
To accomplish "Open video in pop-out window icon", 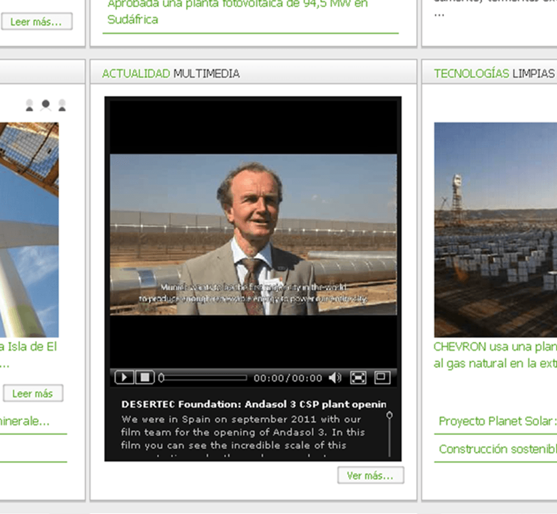I will (382, 377).
